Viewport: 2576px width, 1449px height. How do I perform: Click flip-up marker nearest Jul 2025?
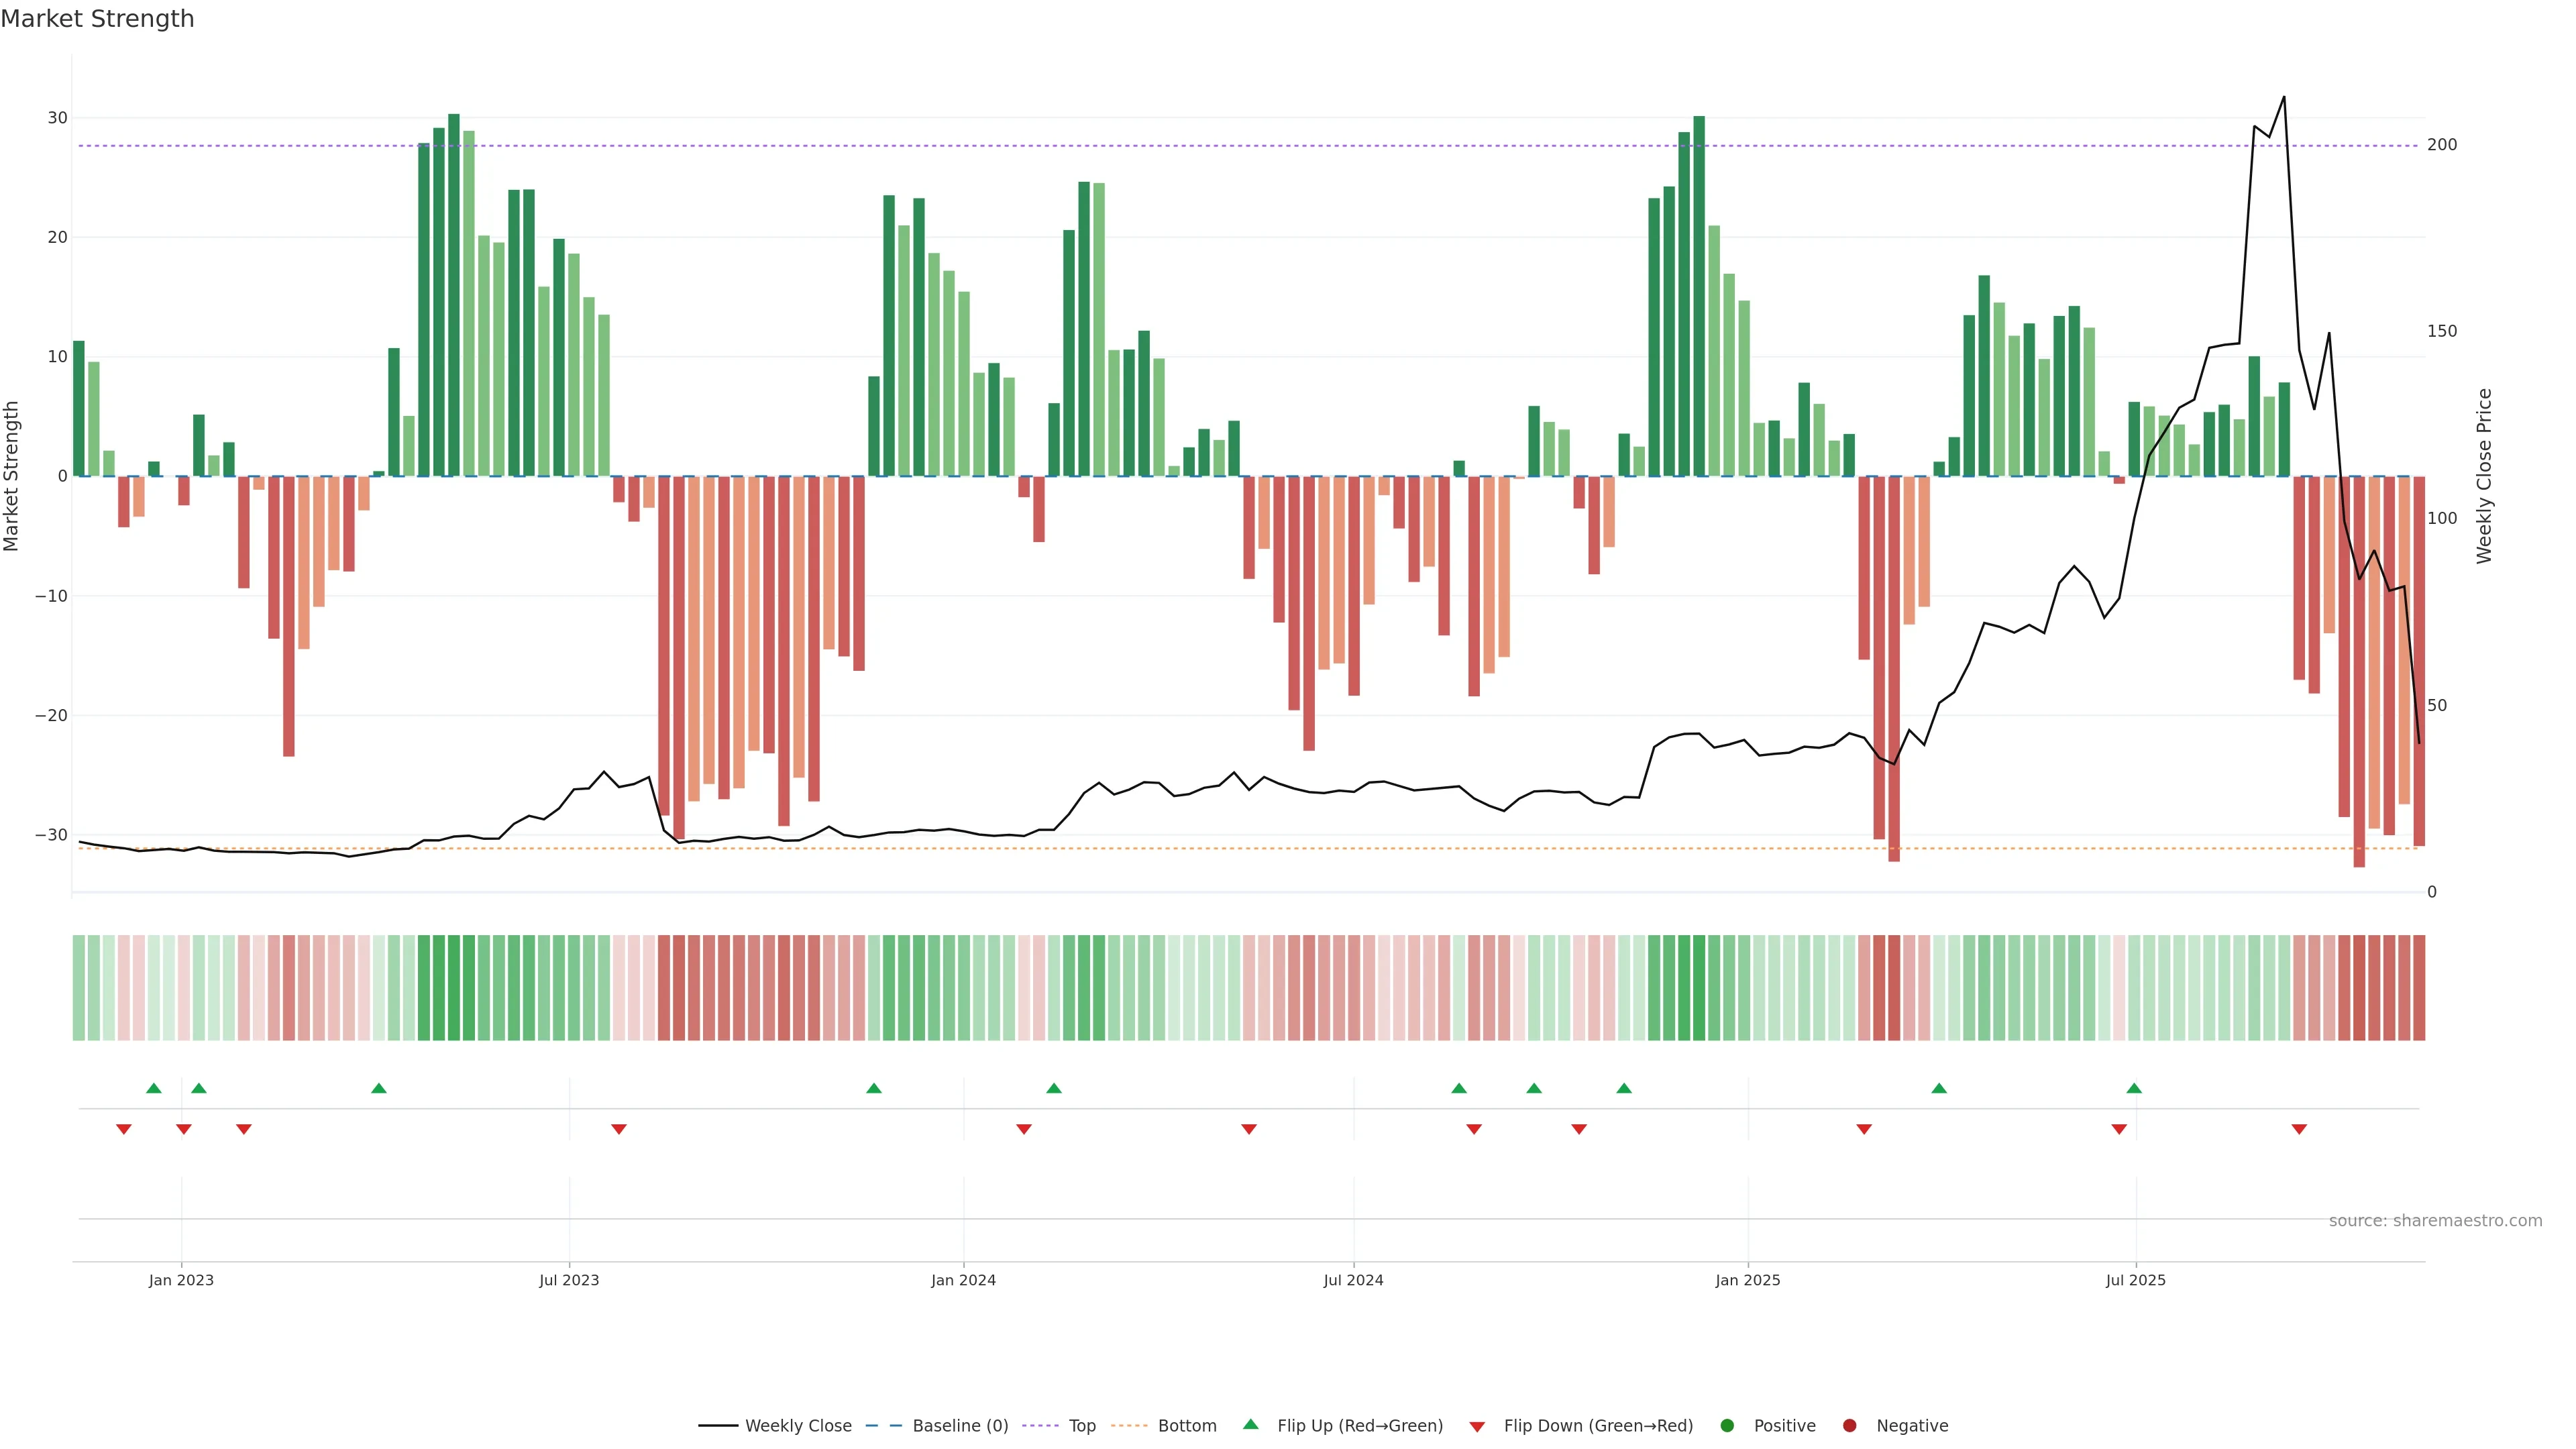[2134, 1088]
